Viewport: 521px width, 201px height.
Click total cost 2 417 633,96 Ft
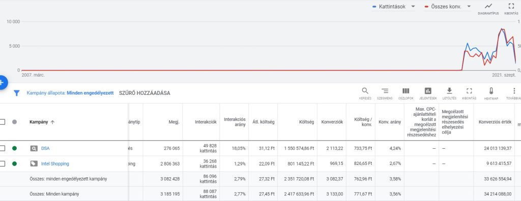coord(299,194)
